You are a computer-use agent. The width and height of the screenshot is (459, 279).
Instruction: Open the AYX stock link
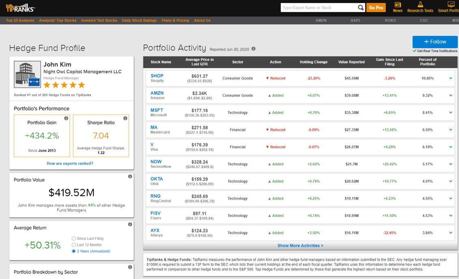[x=155, y=230]
